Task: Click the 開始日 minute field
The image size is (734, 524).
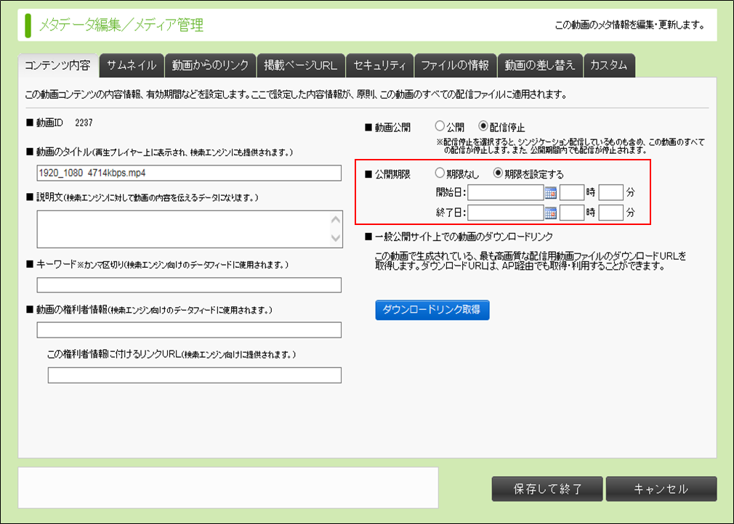Action: click(611, 192)
